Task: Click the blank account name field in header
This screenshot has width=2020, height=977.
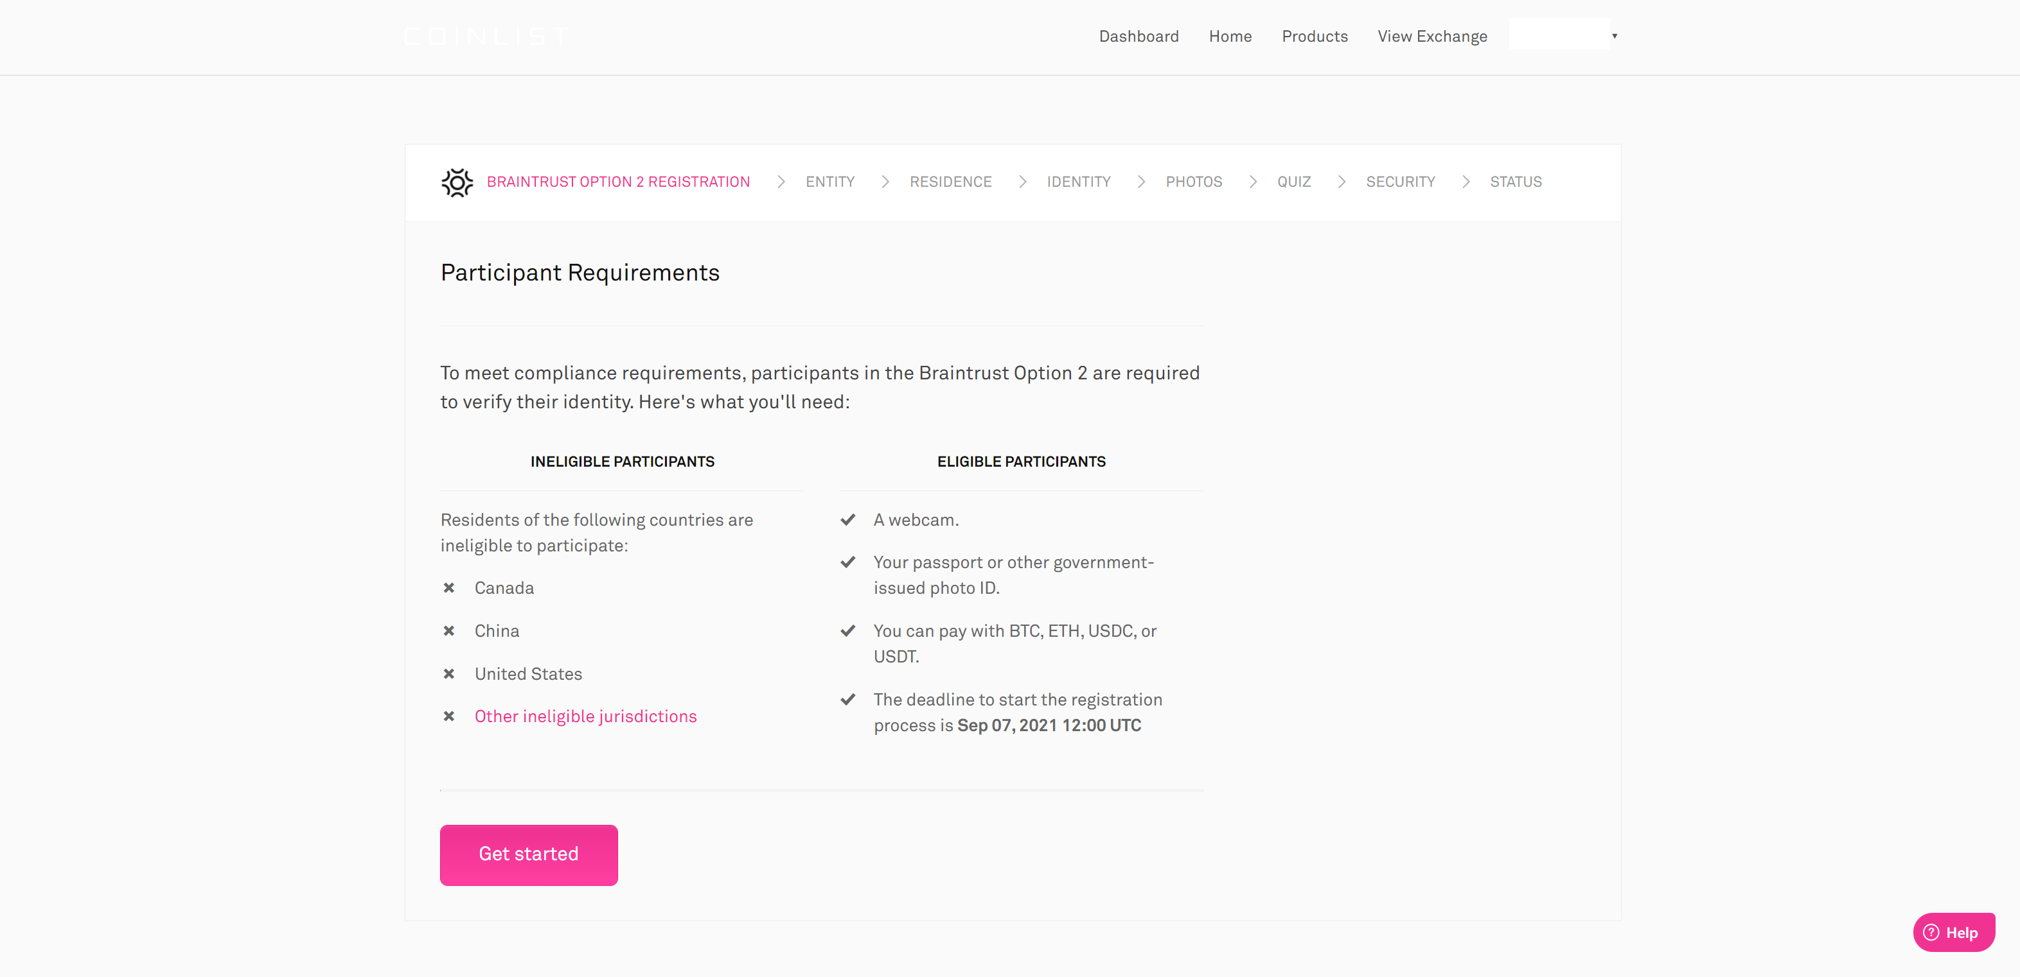Action: pos(1559,35)
